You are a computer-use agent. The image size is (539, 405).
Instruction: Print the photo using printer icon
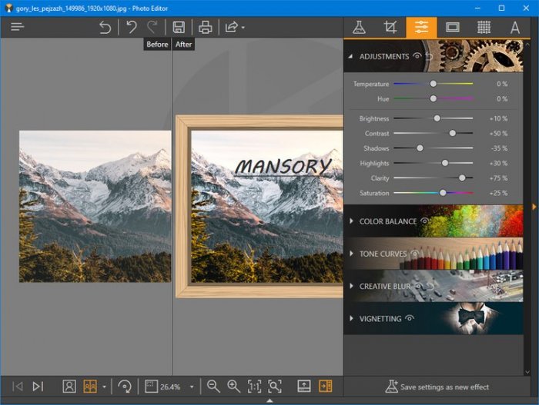pyautogui.click(x=206, y=28)
